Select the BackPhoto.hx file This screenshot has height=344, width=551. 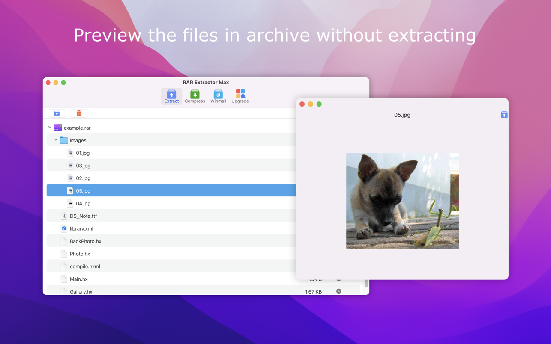(x=85, y=241)
